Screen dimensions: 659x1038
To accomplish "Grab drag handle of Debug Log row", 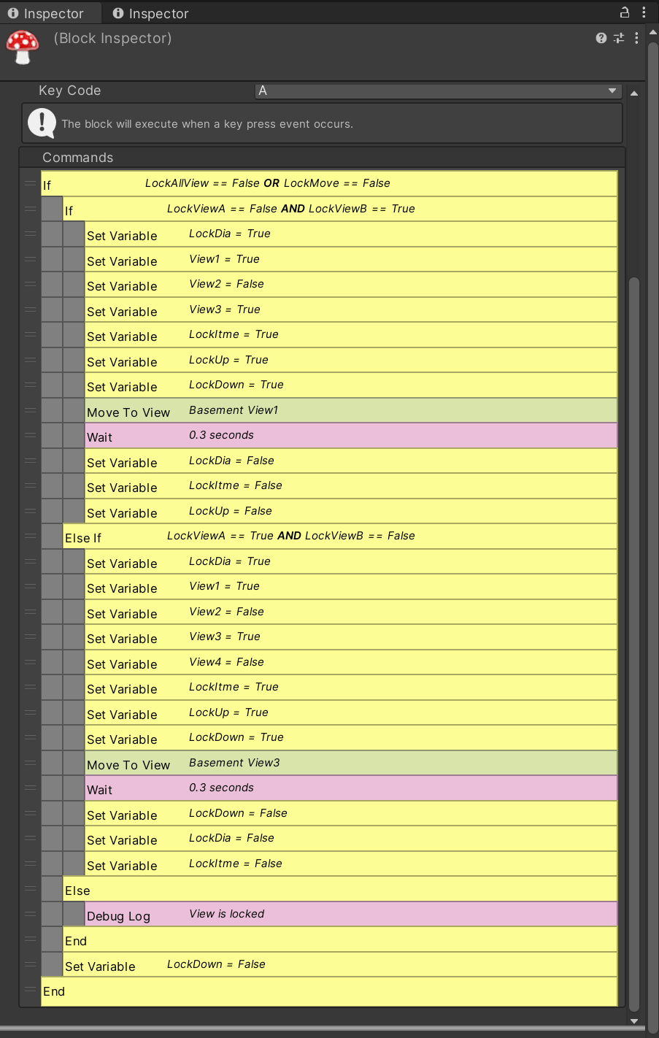I will pyautogui.click(x=31, y=914).
